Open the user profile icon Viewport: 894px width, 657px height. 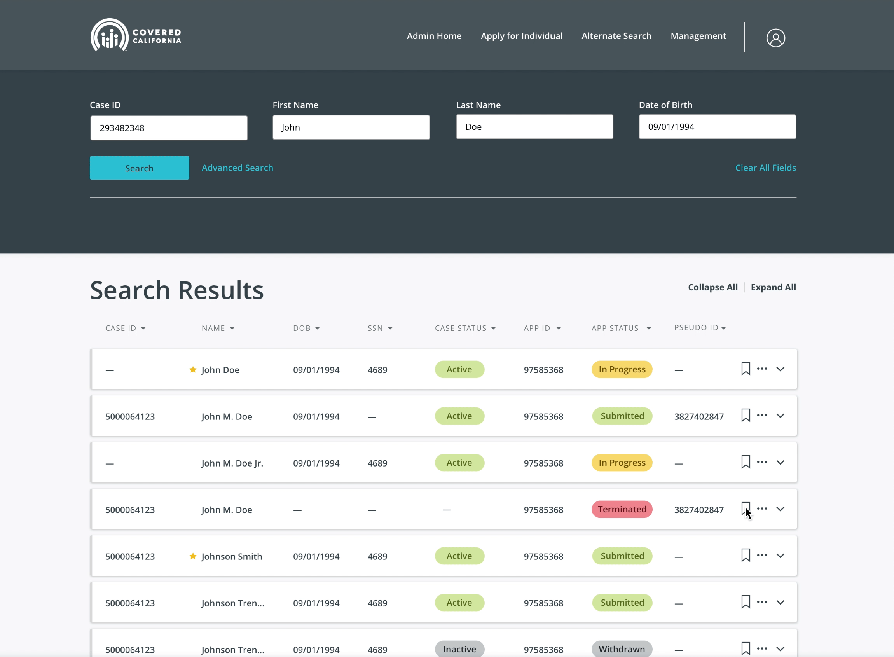point(775,38)
